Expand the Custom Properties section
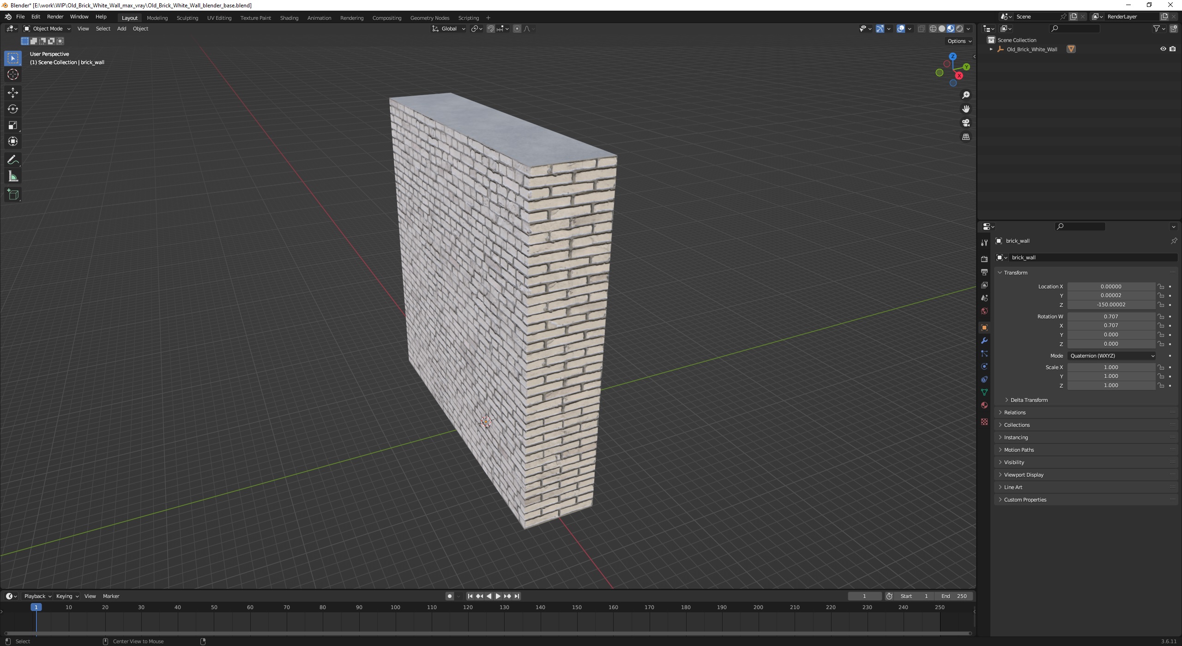The height and width of the screenshot is (646, 1182). click(x=1025, y=499)
